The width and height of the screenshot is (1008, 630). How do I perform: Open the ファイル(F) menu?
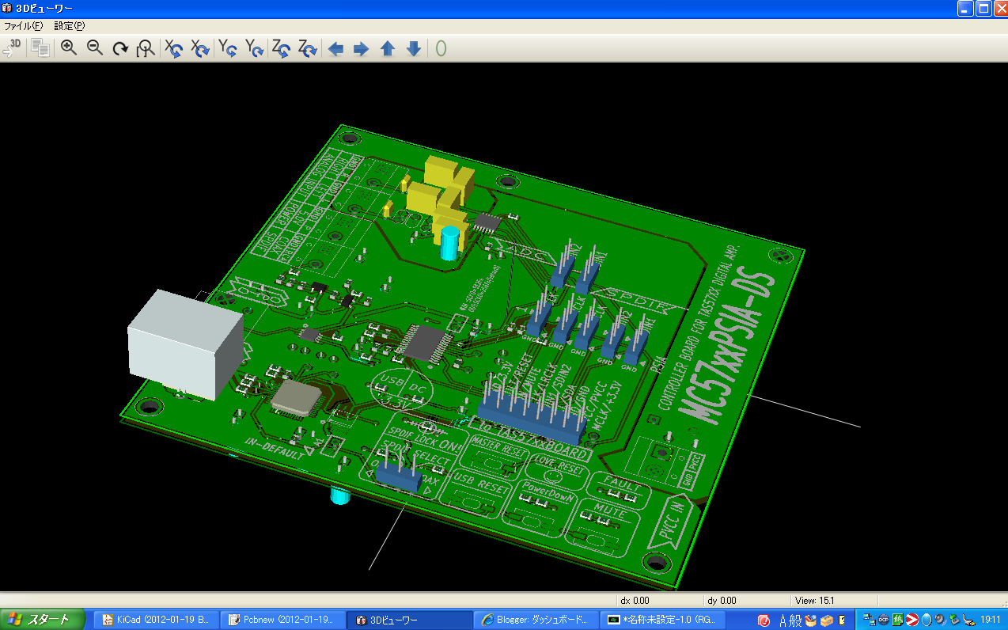tap(24, 25)
